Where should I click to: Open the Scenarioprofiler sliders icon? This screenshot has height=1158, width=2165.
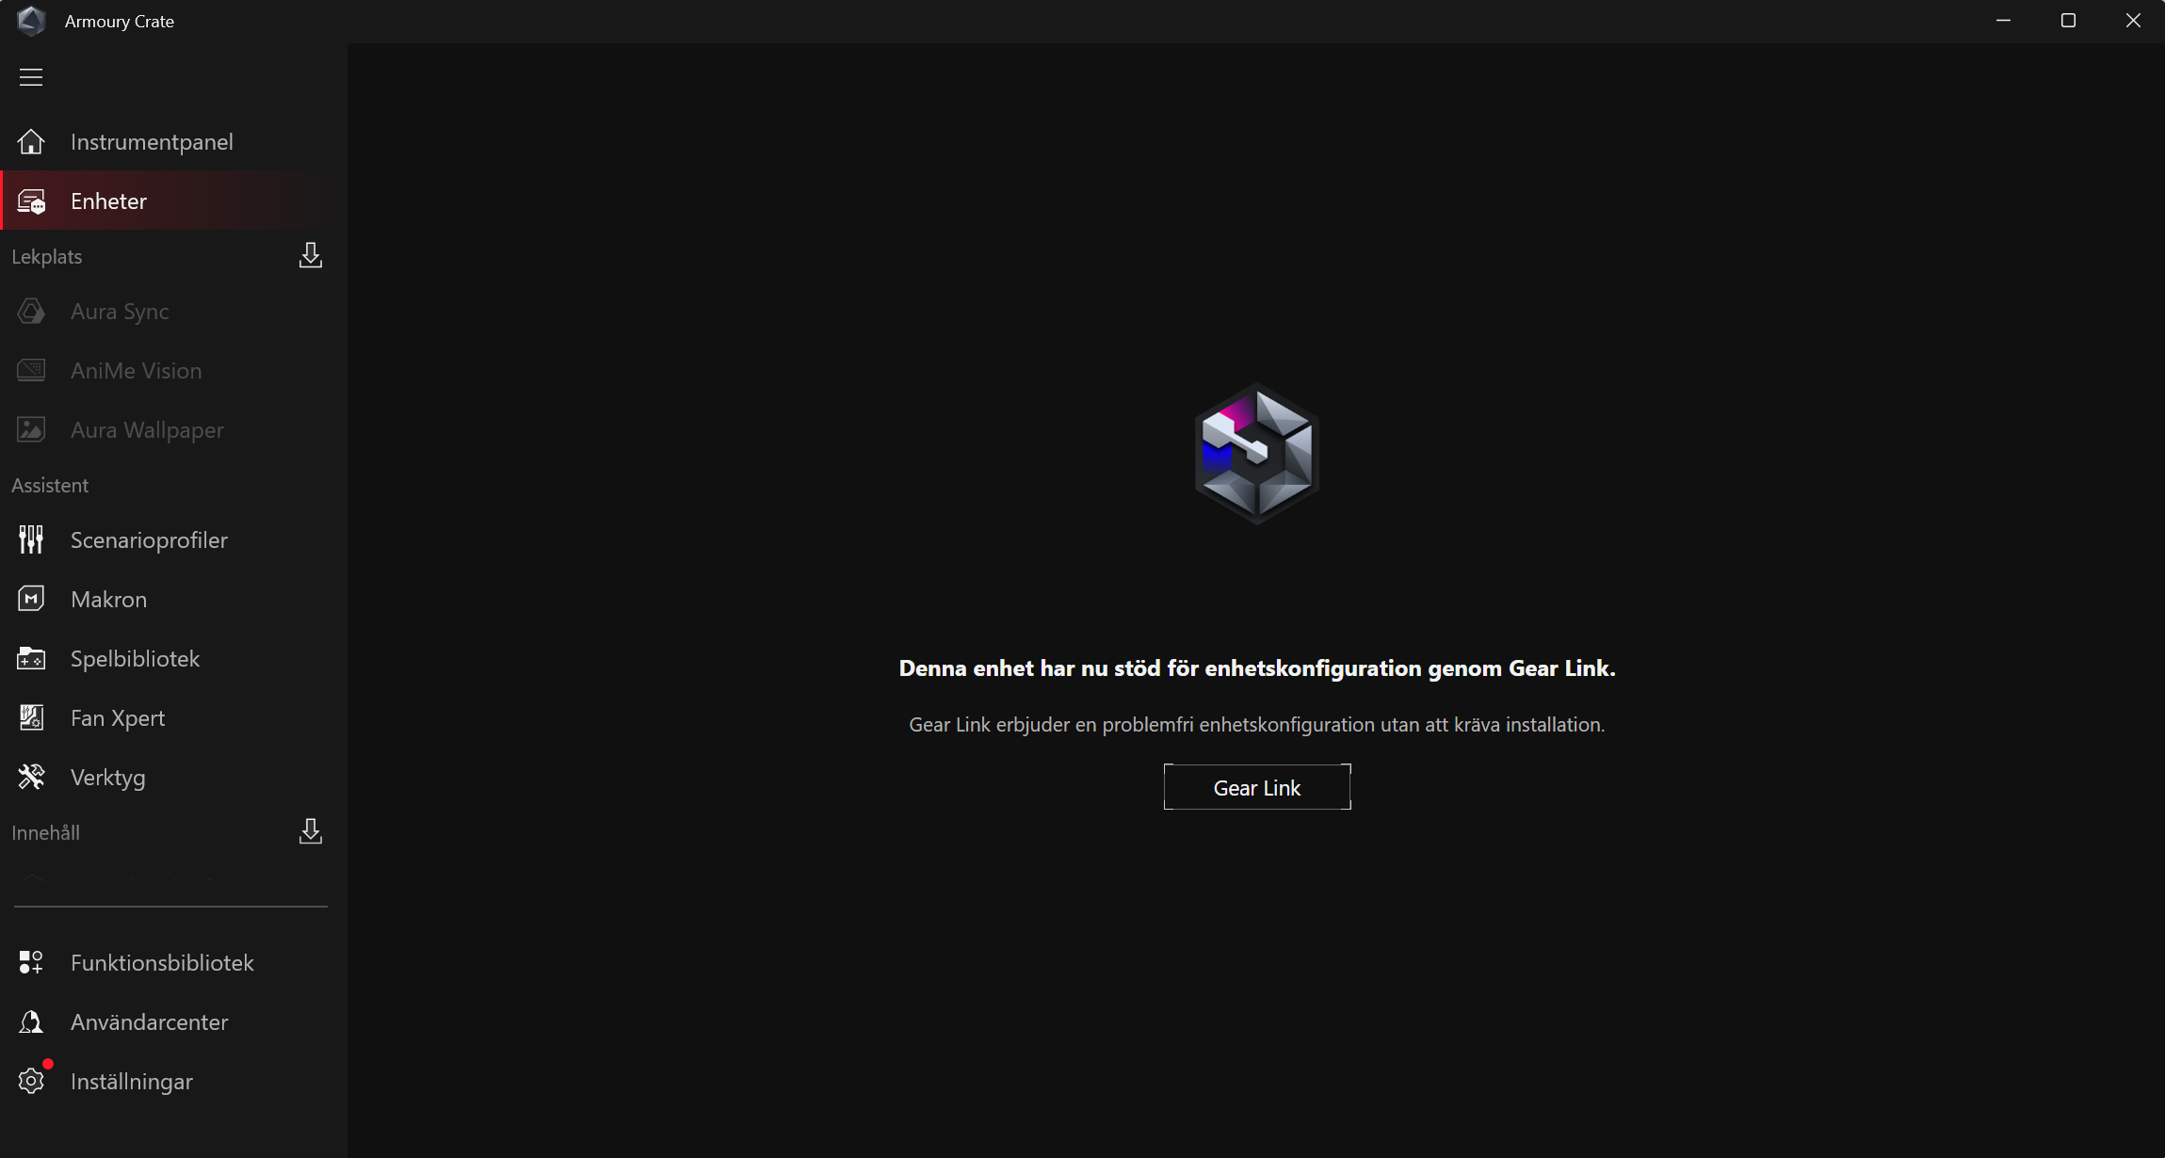[x=31, y=540]
